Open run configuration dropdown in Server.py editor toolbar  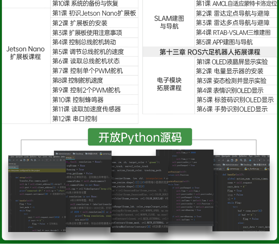click(46, 160)
